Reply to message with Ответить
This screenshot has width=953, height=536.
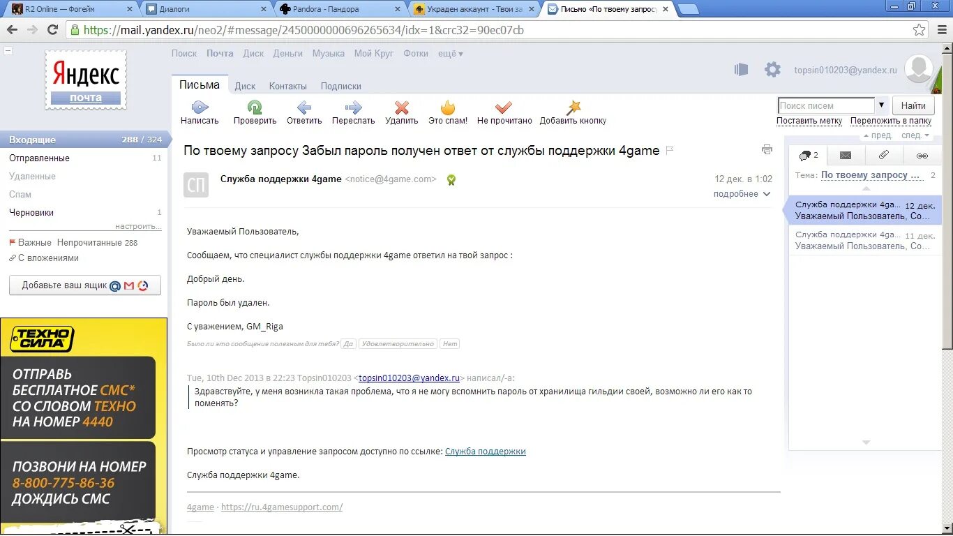point(304,113)
